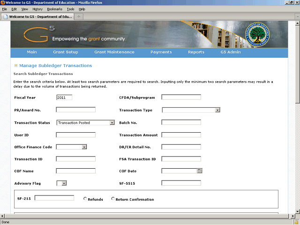
Task: Click the CFDA/Subprogram input field
Action: [x=181, y=97]
